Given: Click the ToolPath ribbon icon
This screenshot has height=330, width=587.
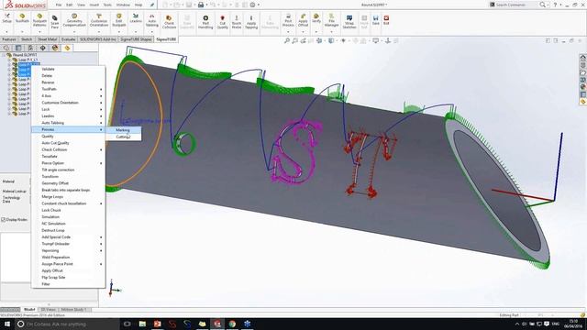Looking at the screenshot, I should (x=22, y=18).
